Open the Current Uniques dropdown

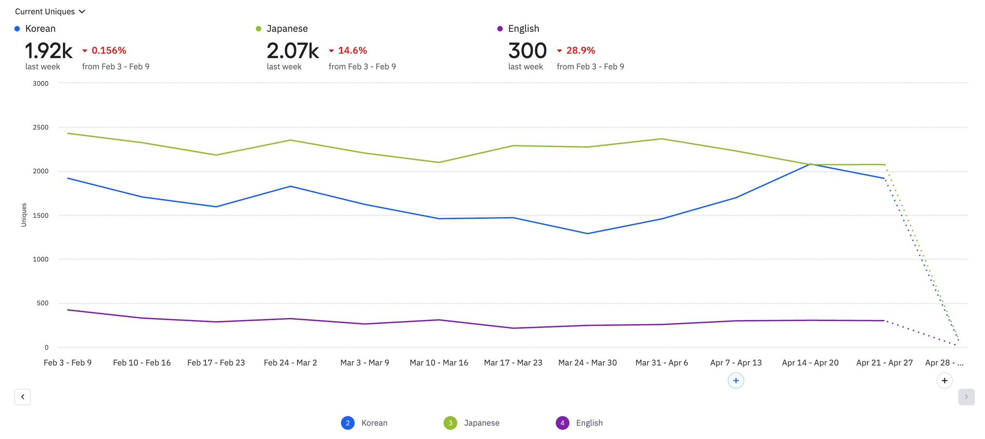point(50,12)
